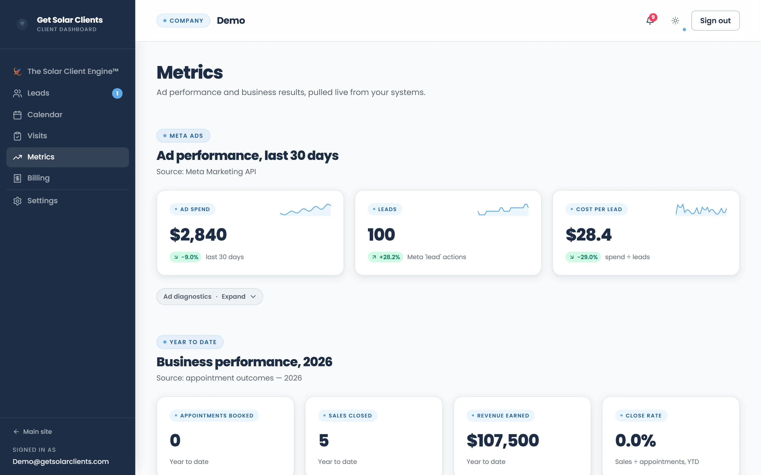This screenshot has width=761, height=475.
Task: Click the Get Solar Clients brand title
Action: (70, 20)
